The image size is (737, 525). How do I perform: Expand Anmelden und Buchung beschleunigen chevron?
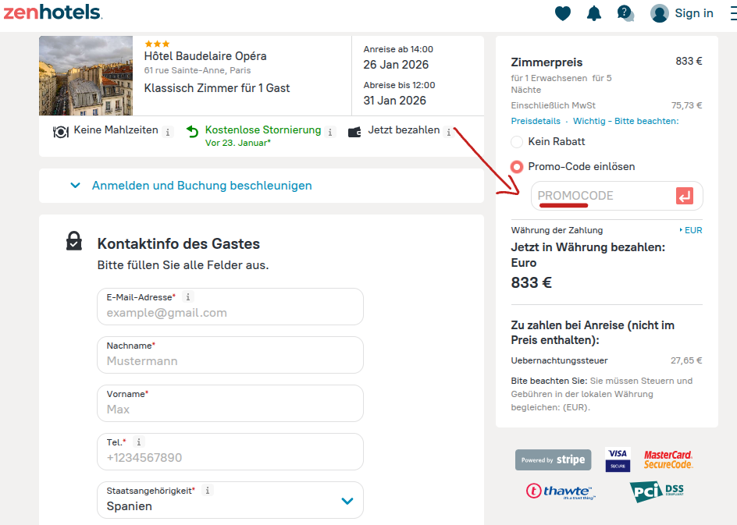click(x=75, y=186)
